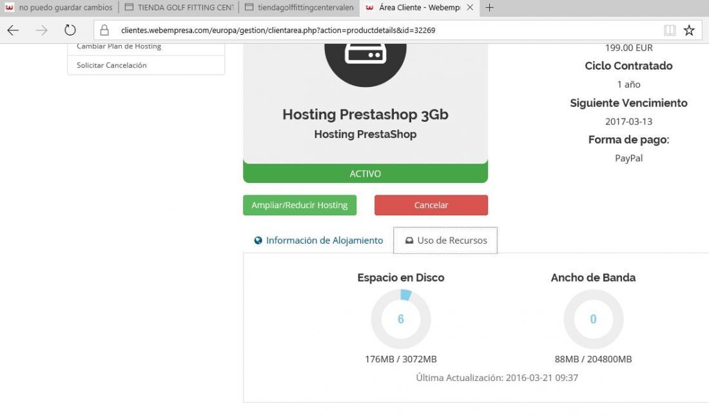Click the Espacio en Disco usage gauge
Screen dimensions: 709x417
tap(401, 319)
